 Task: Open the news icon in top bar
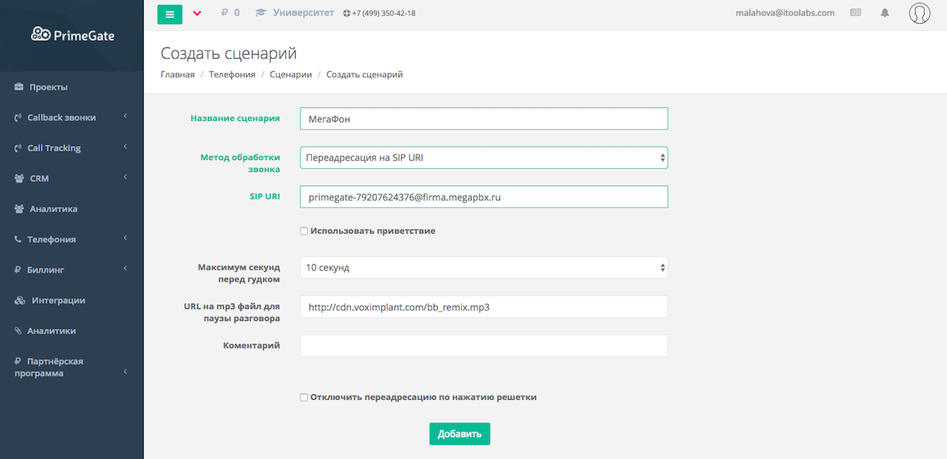click(855, 13)
